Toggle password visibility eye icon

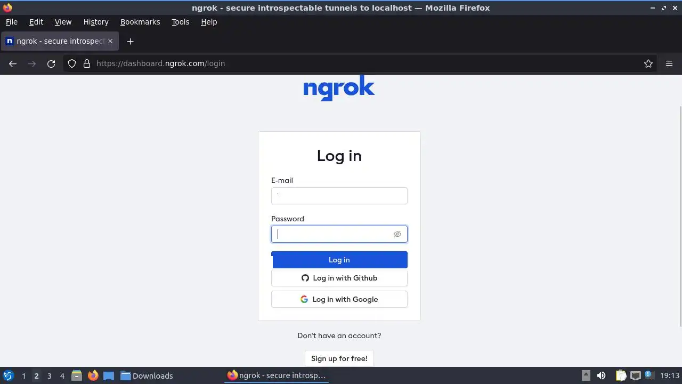397,234
